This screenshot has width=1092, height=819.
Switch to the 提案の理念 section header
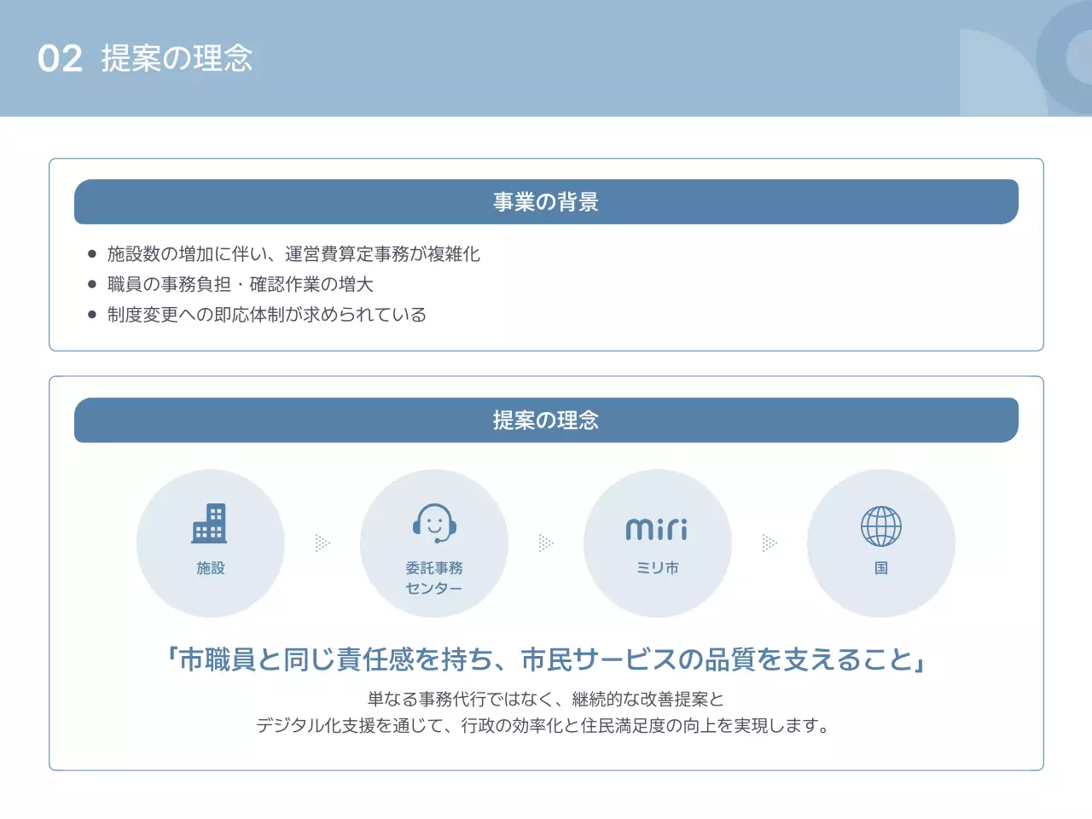(x=546, y=420)
